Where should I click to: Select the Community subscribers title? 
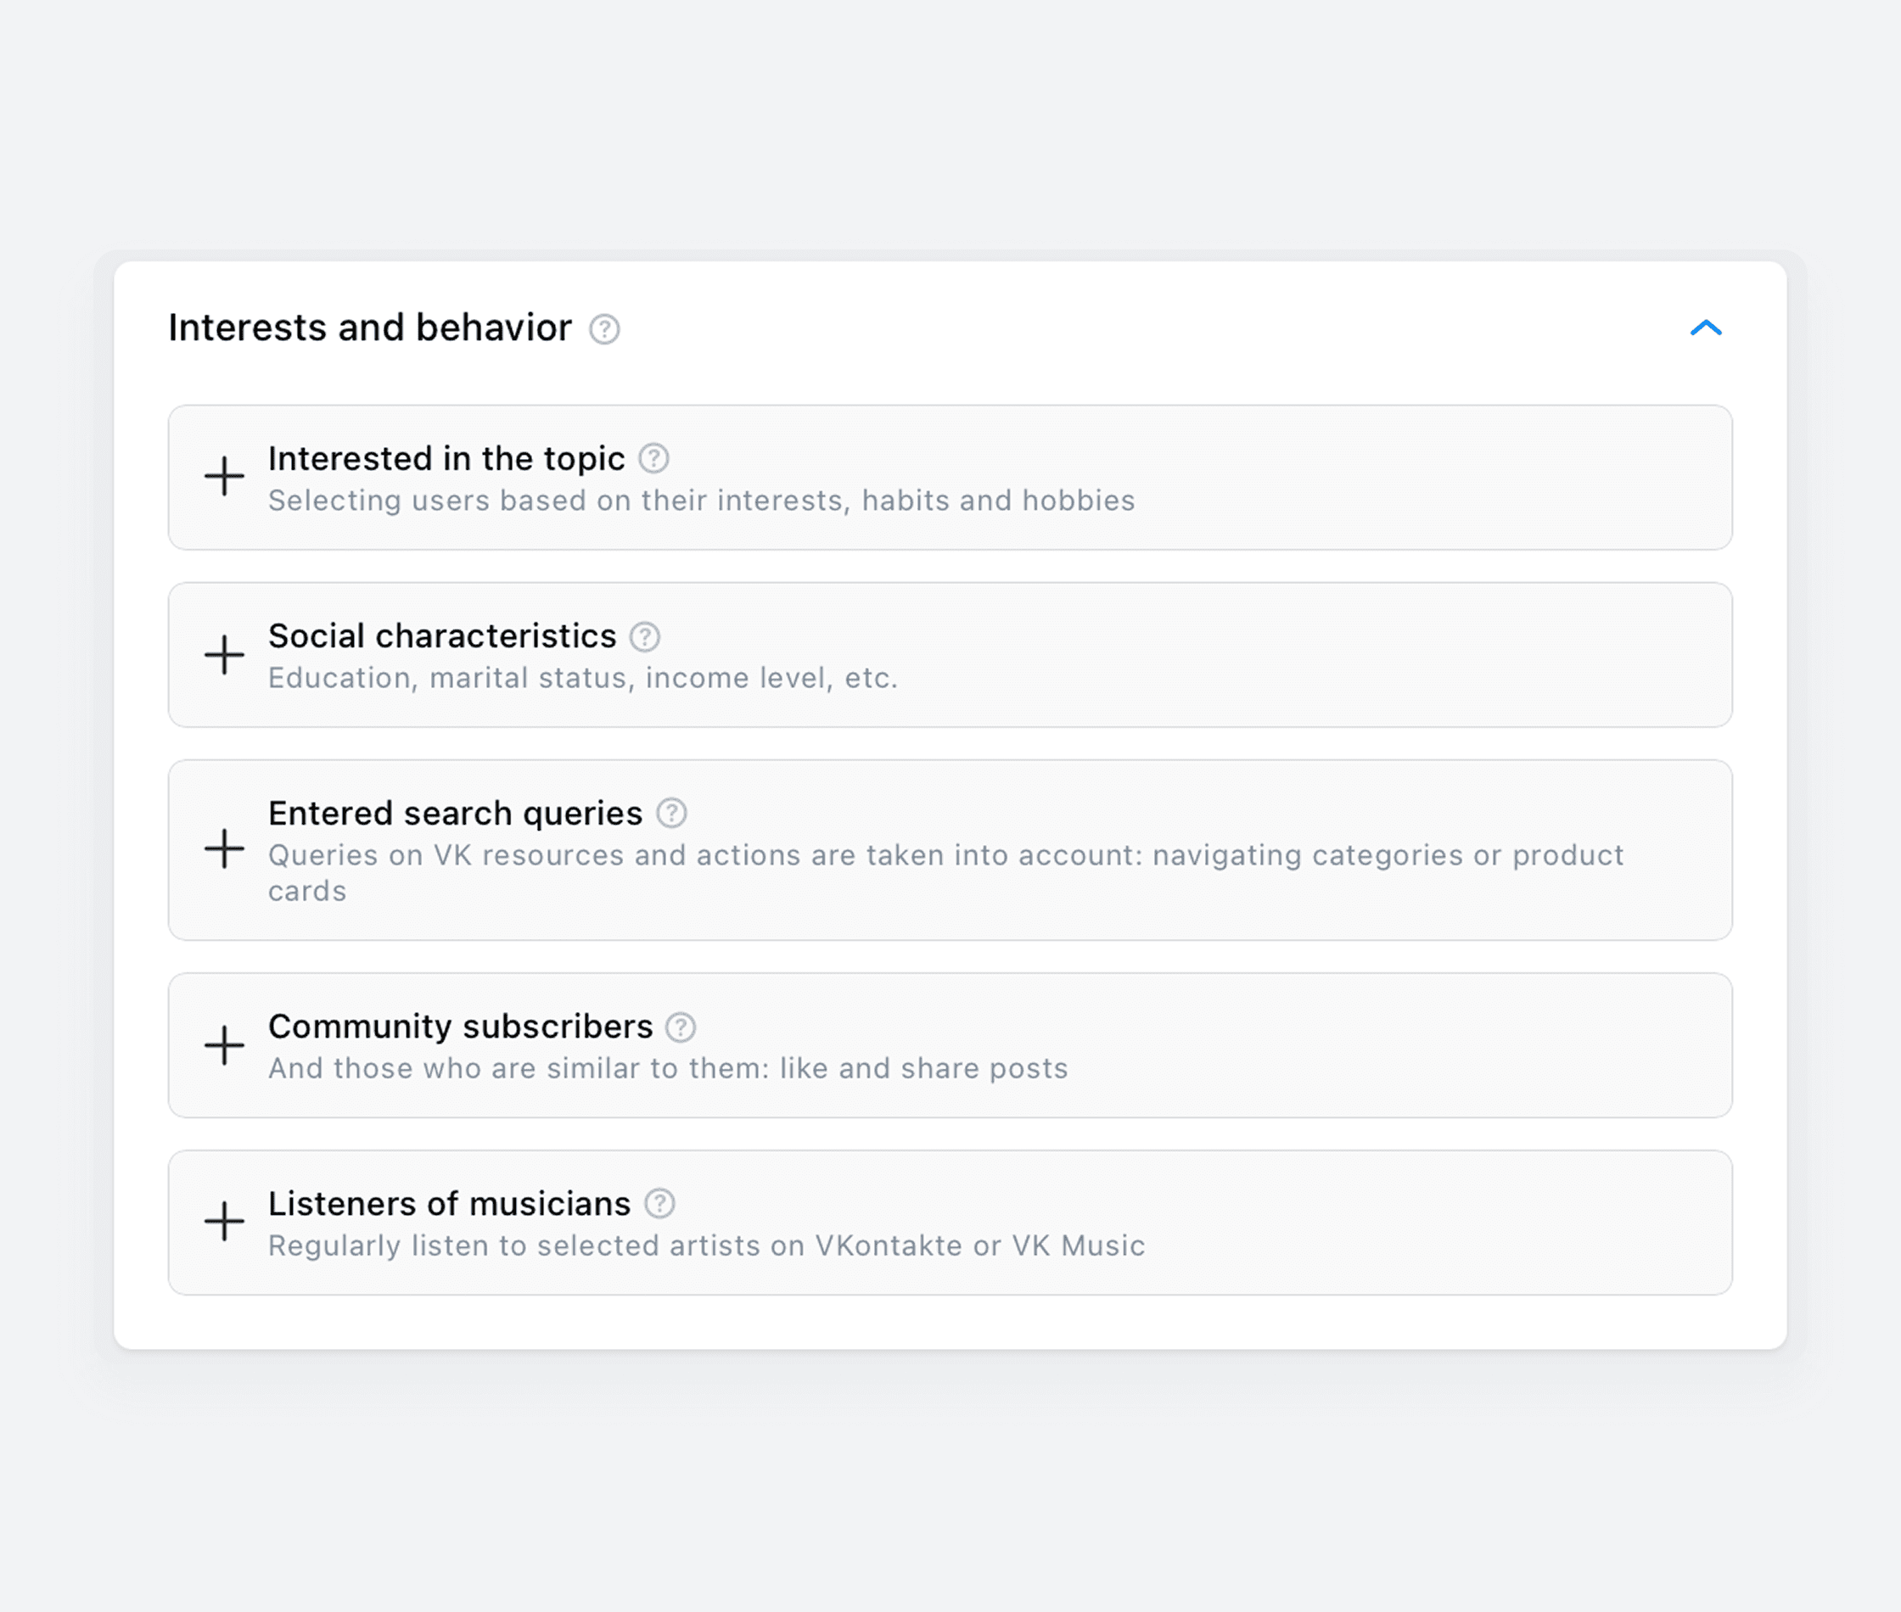(x=461, y=1027)
